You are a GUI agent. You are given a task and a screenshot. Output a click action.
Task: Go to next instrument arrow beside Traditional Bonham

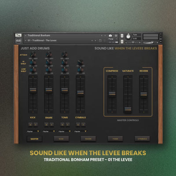pos(105,36)
